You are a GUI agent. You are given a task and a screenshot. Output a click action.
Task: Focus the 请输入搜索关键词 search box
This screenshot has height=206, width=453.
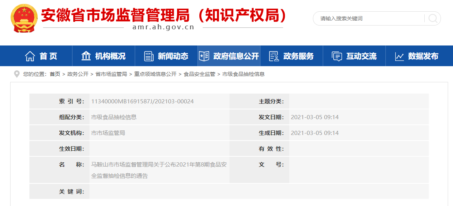click(x=368, y=18)
